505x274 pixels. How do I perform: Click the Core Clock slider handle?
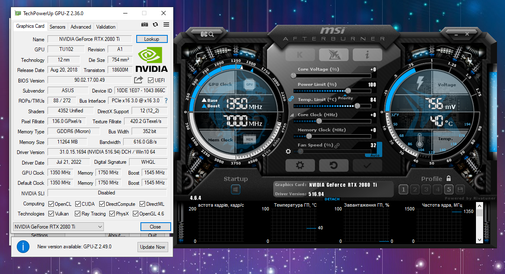(319, 121)
